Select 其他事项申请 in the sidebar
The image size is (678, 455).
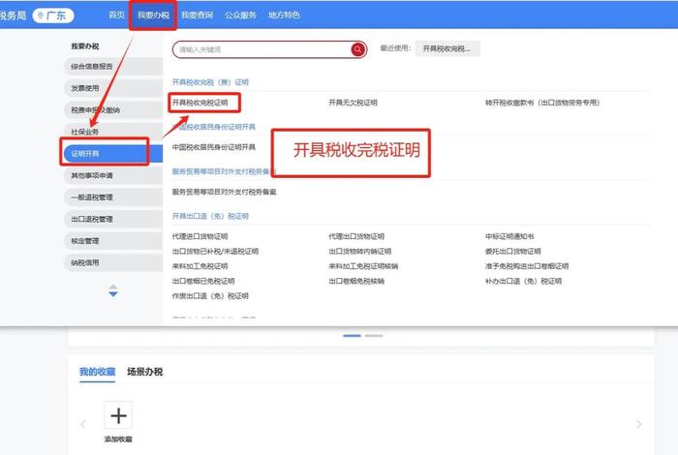113,175
